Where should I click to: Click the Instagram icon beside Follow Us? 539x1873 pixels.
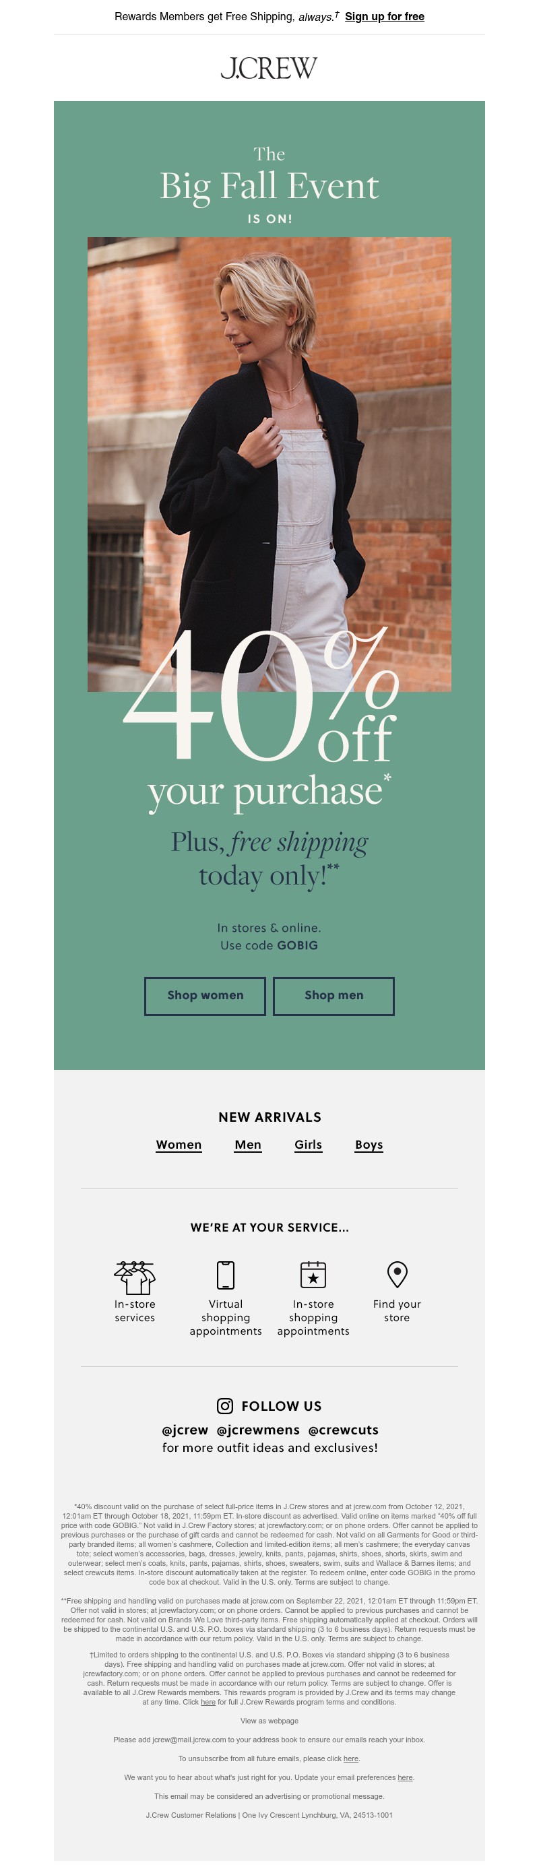point(226,1405)
